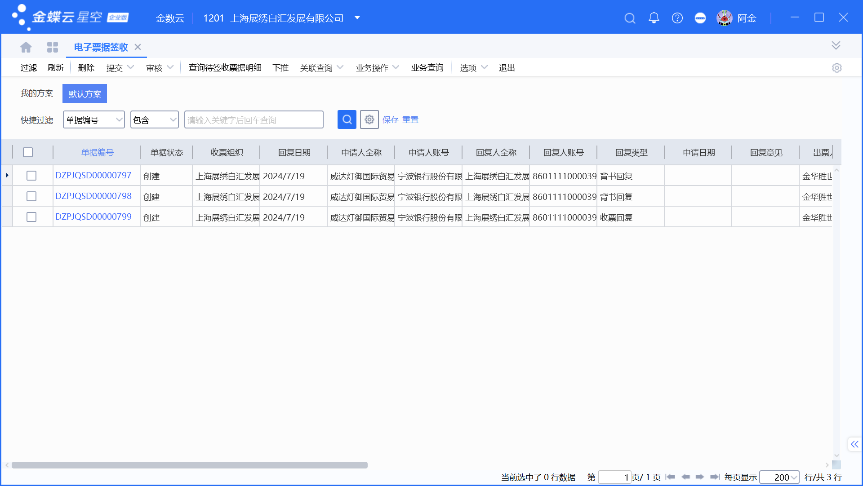Open the notifications bell

[x=654, y=18]
